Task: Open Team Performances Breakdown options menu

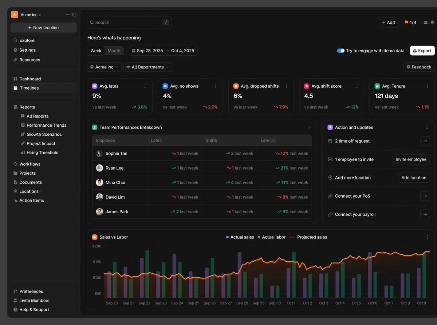Action: (310, 127)
